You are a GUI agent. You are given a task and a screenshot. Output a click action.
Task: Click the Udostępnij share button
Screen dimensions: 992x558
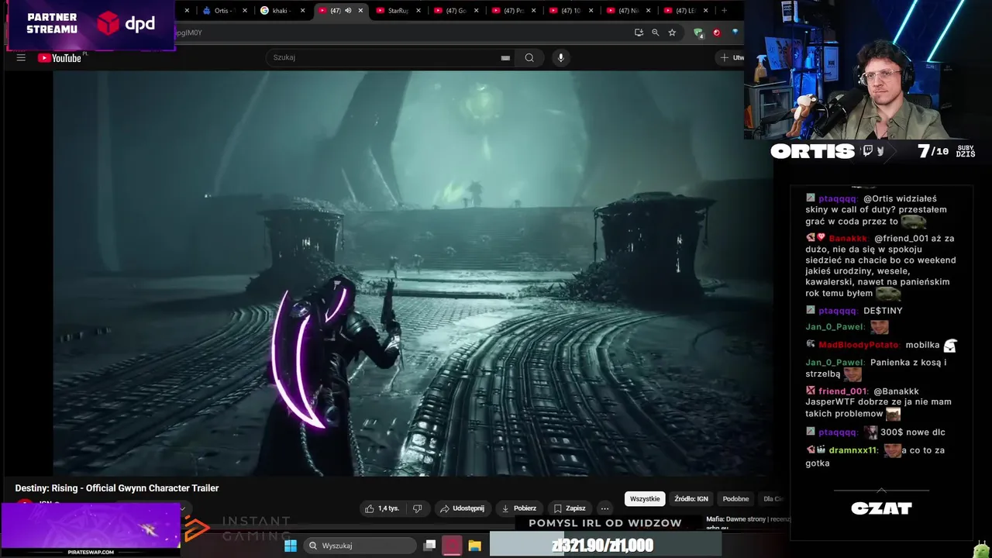click(x=462, y=508)
